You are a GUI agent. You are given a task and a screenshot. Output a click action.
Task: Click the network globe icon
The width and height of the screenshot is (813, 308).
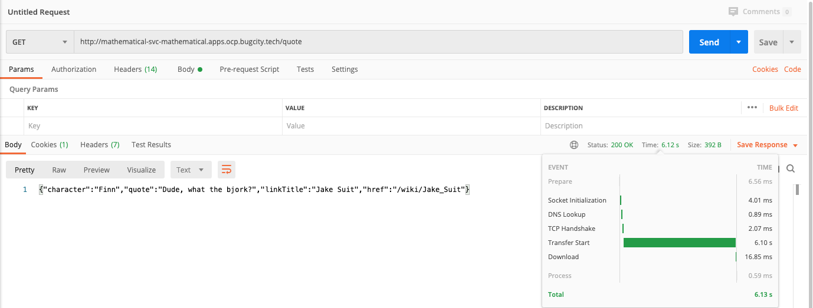click(x=574, y=145)
